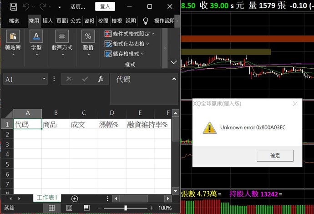Image resolution: width=314 pixels, height=214 pixels.
Task: Click the Excel Save icon
Action: [13, 7]
